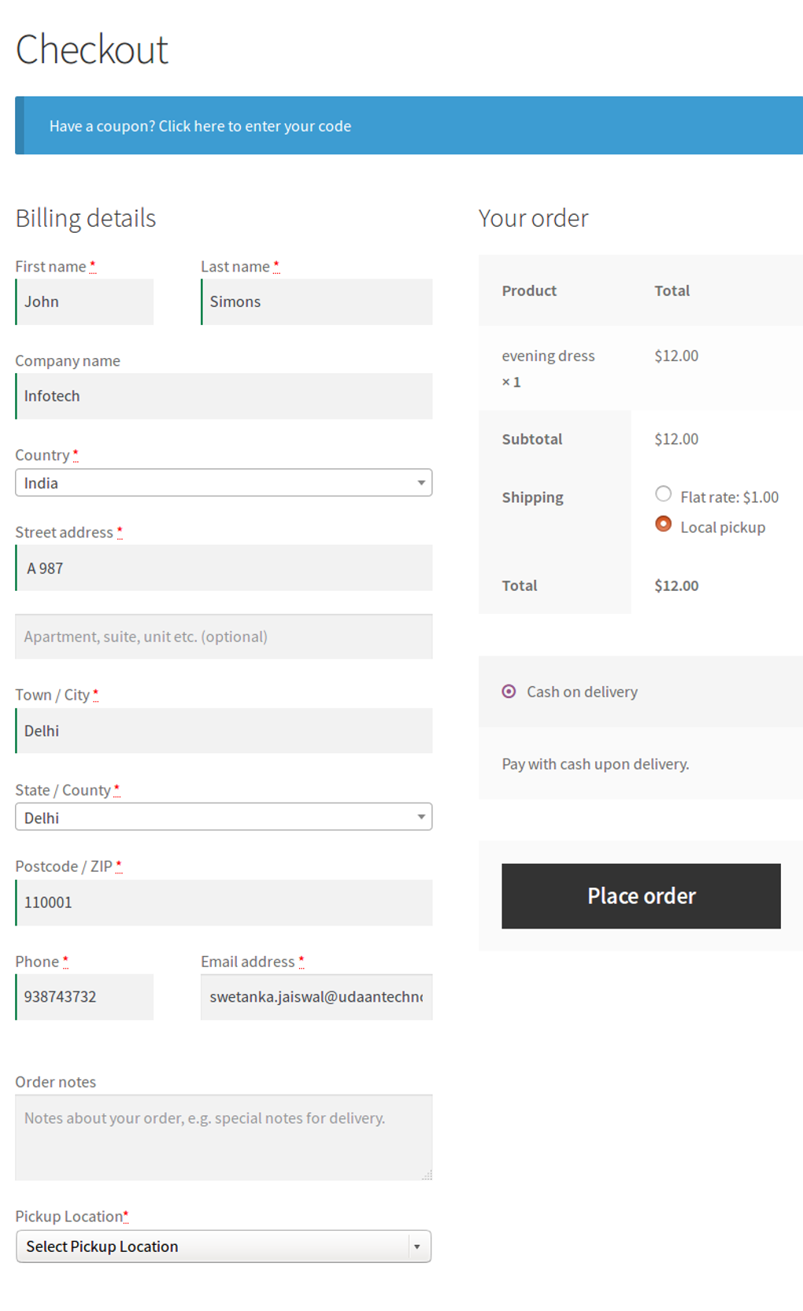Open the Country dropdown
803x1311 pixels.
click(x=213, y=483)
